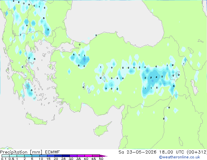
Task: Pick the 35–40 mm magenta legend box
Action: pyautogui.click(x=81, y=156)
